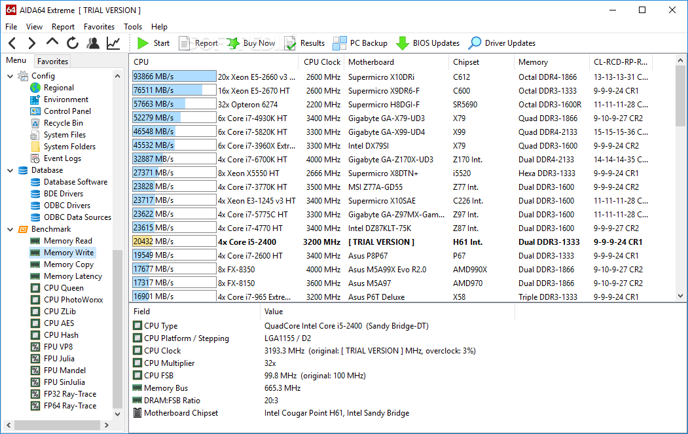Sort results by Memory column
688x434 pixels.
click(x=552, y=62)
